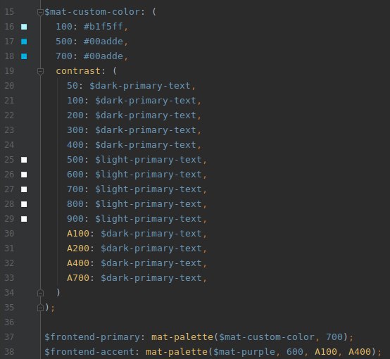
Task: Click $light-primary-text on the 500 contrast line
Action: pos(149,160)
